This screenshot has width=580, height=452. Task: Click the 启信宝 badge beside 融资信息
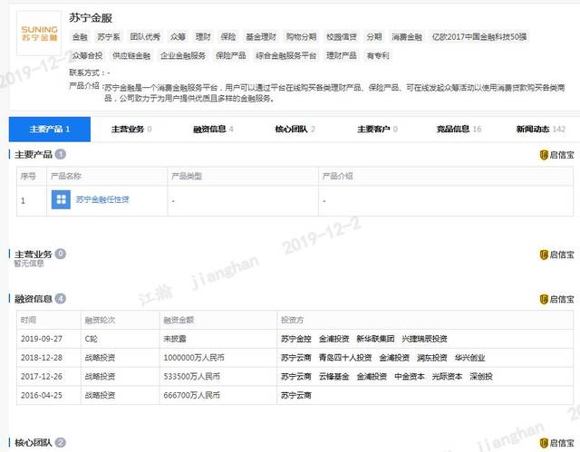[x=556, y=299]
